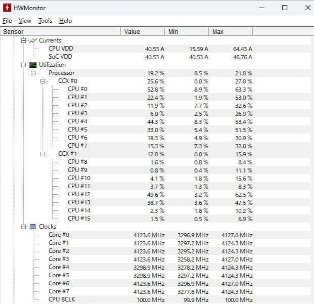Open the View menu
The height and width of the screenshot is (304, 314).
coord(25,21)
